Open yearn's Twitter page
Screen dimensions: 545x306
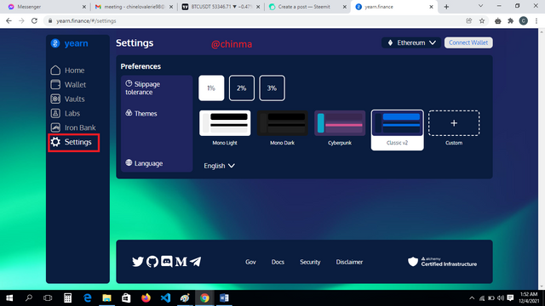(x=138, y=262)
